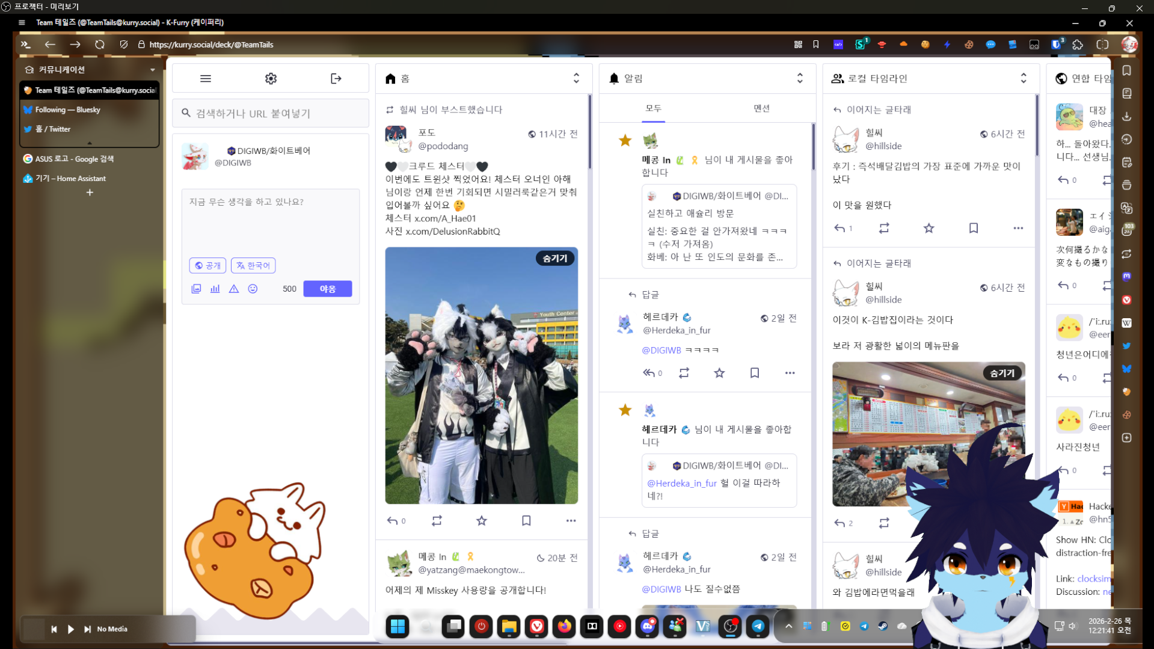Expand the 알림 column options

coord(800,78)
